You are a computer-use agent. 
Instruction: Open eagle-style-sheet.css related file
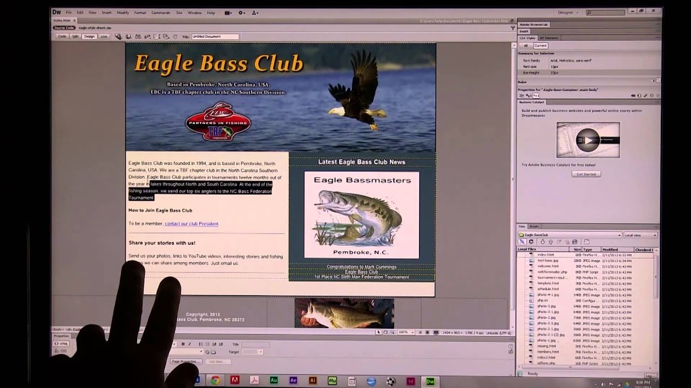coord(95,28)
